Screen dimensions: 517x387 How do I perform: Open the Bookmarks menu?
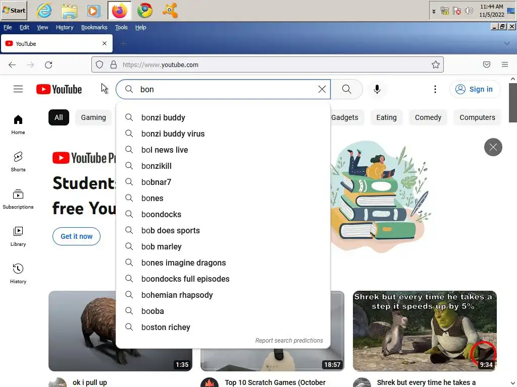tap(94, 27)
